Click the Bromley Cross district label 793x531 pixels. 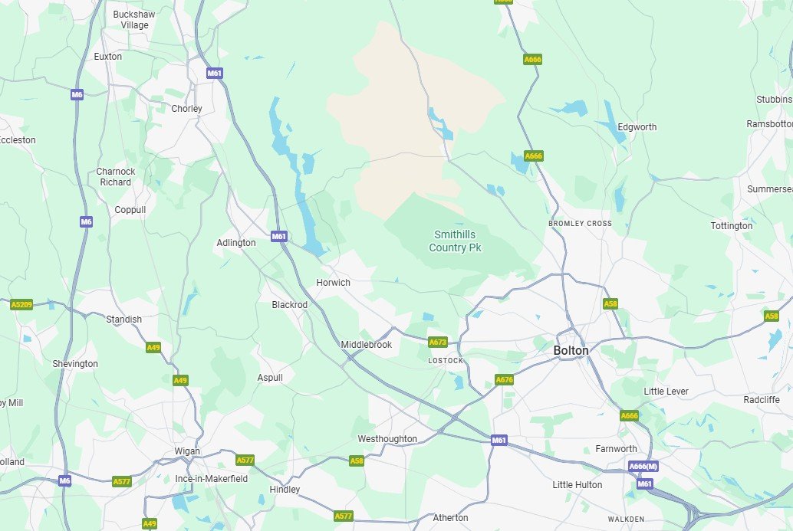pyautogui.click(x=580, y=223)
